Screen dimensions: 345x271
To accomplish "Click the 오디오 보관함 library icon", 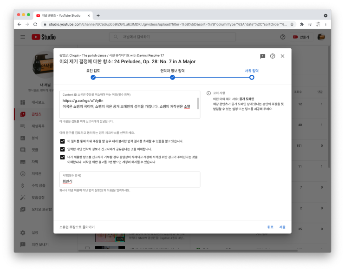I will click(23, 209).
